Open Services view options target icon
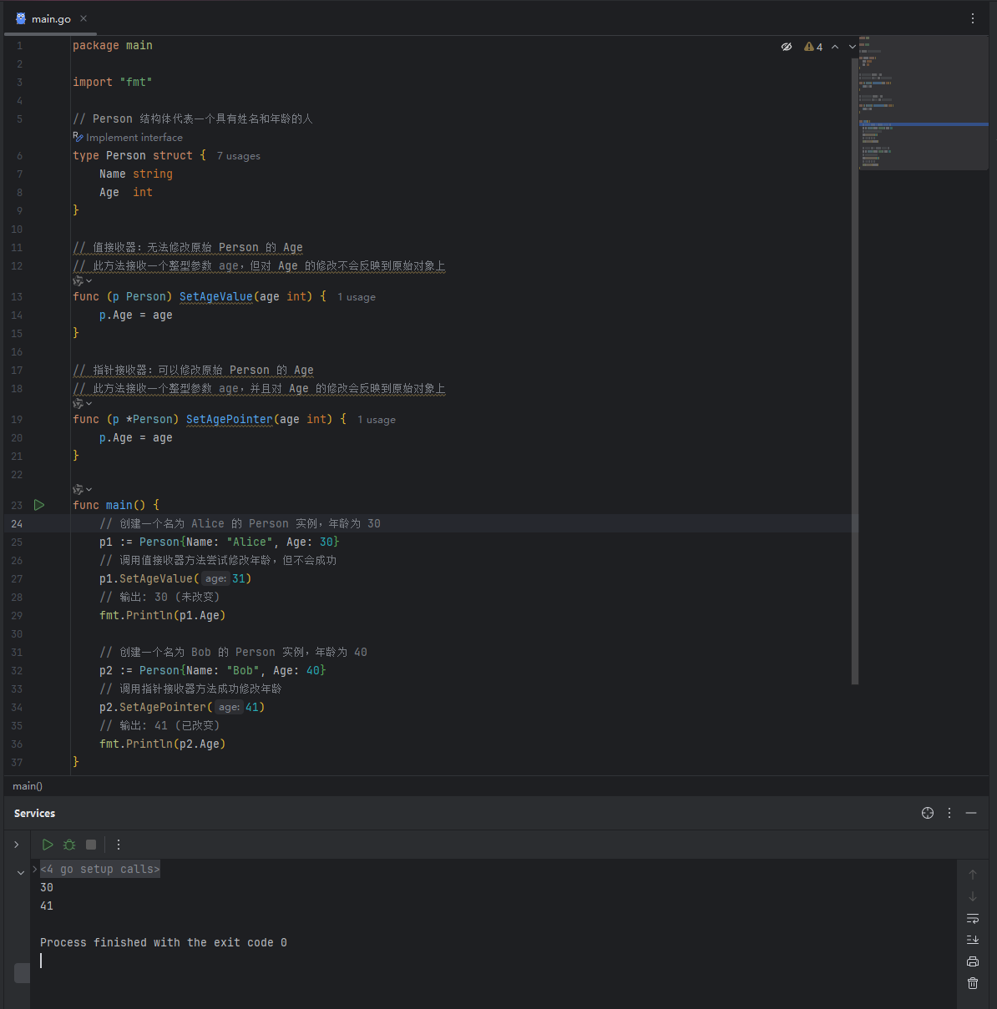This screenshot has width=997, height=1009. click(928, 813)
